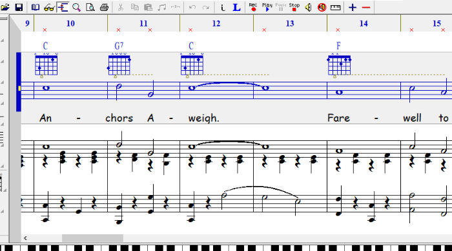Toggle the piano keyboard display icon
Viewport: 452px width, 251px height.
(x=336, y=8)
